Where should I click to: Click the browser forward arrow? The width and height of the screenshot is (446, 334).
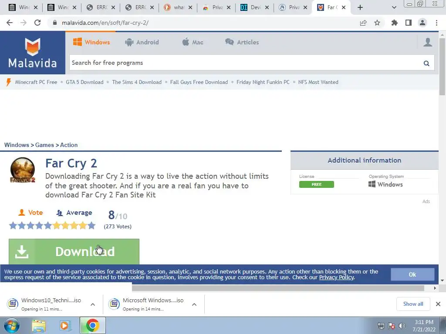[24, 23]
